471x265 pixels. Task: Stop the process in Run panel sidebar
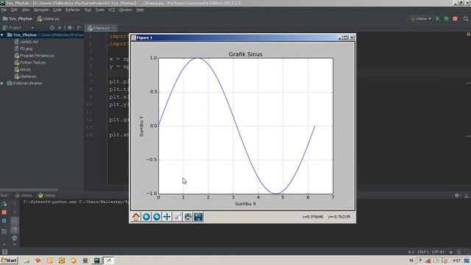pyautogui.click(x=4, y=213)
